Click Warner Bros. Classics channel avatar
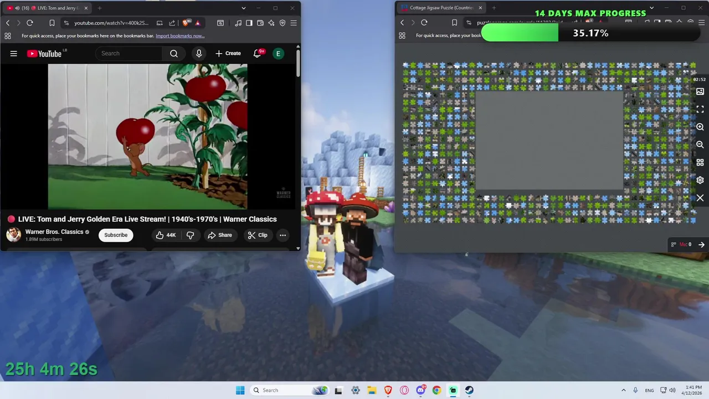This screenshot has height=399, width=709. (x=14, y=235)
